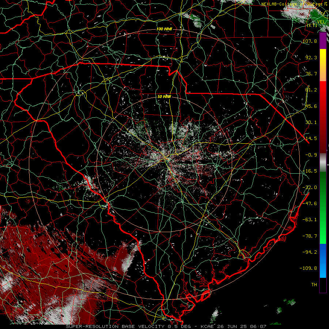Click the -32.0 legend value
The height and width of the screenshot is (329, 329).
[x=310, y=188]
